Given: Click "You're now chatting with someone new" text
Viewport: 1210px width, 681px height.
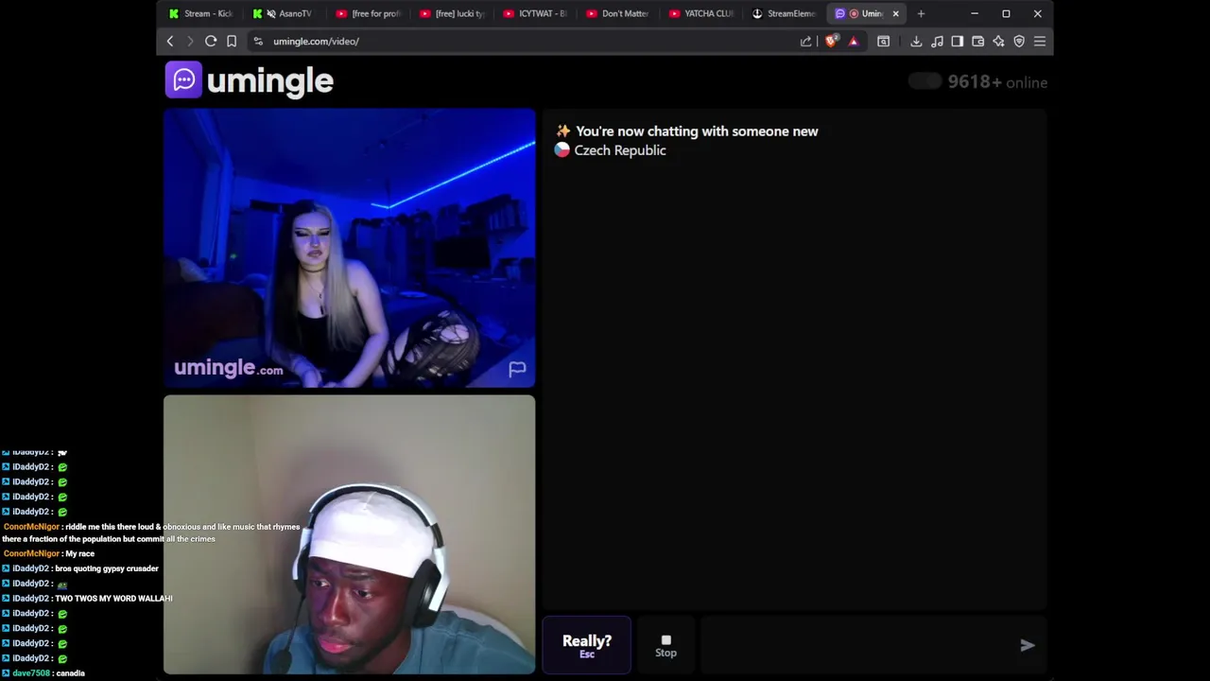Looking at the screenshot, I should [697, 131].
